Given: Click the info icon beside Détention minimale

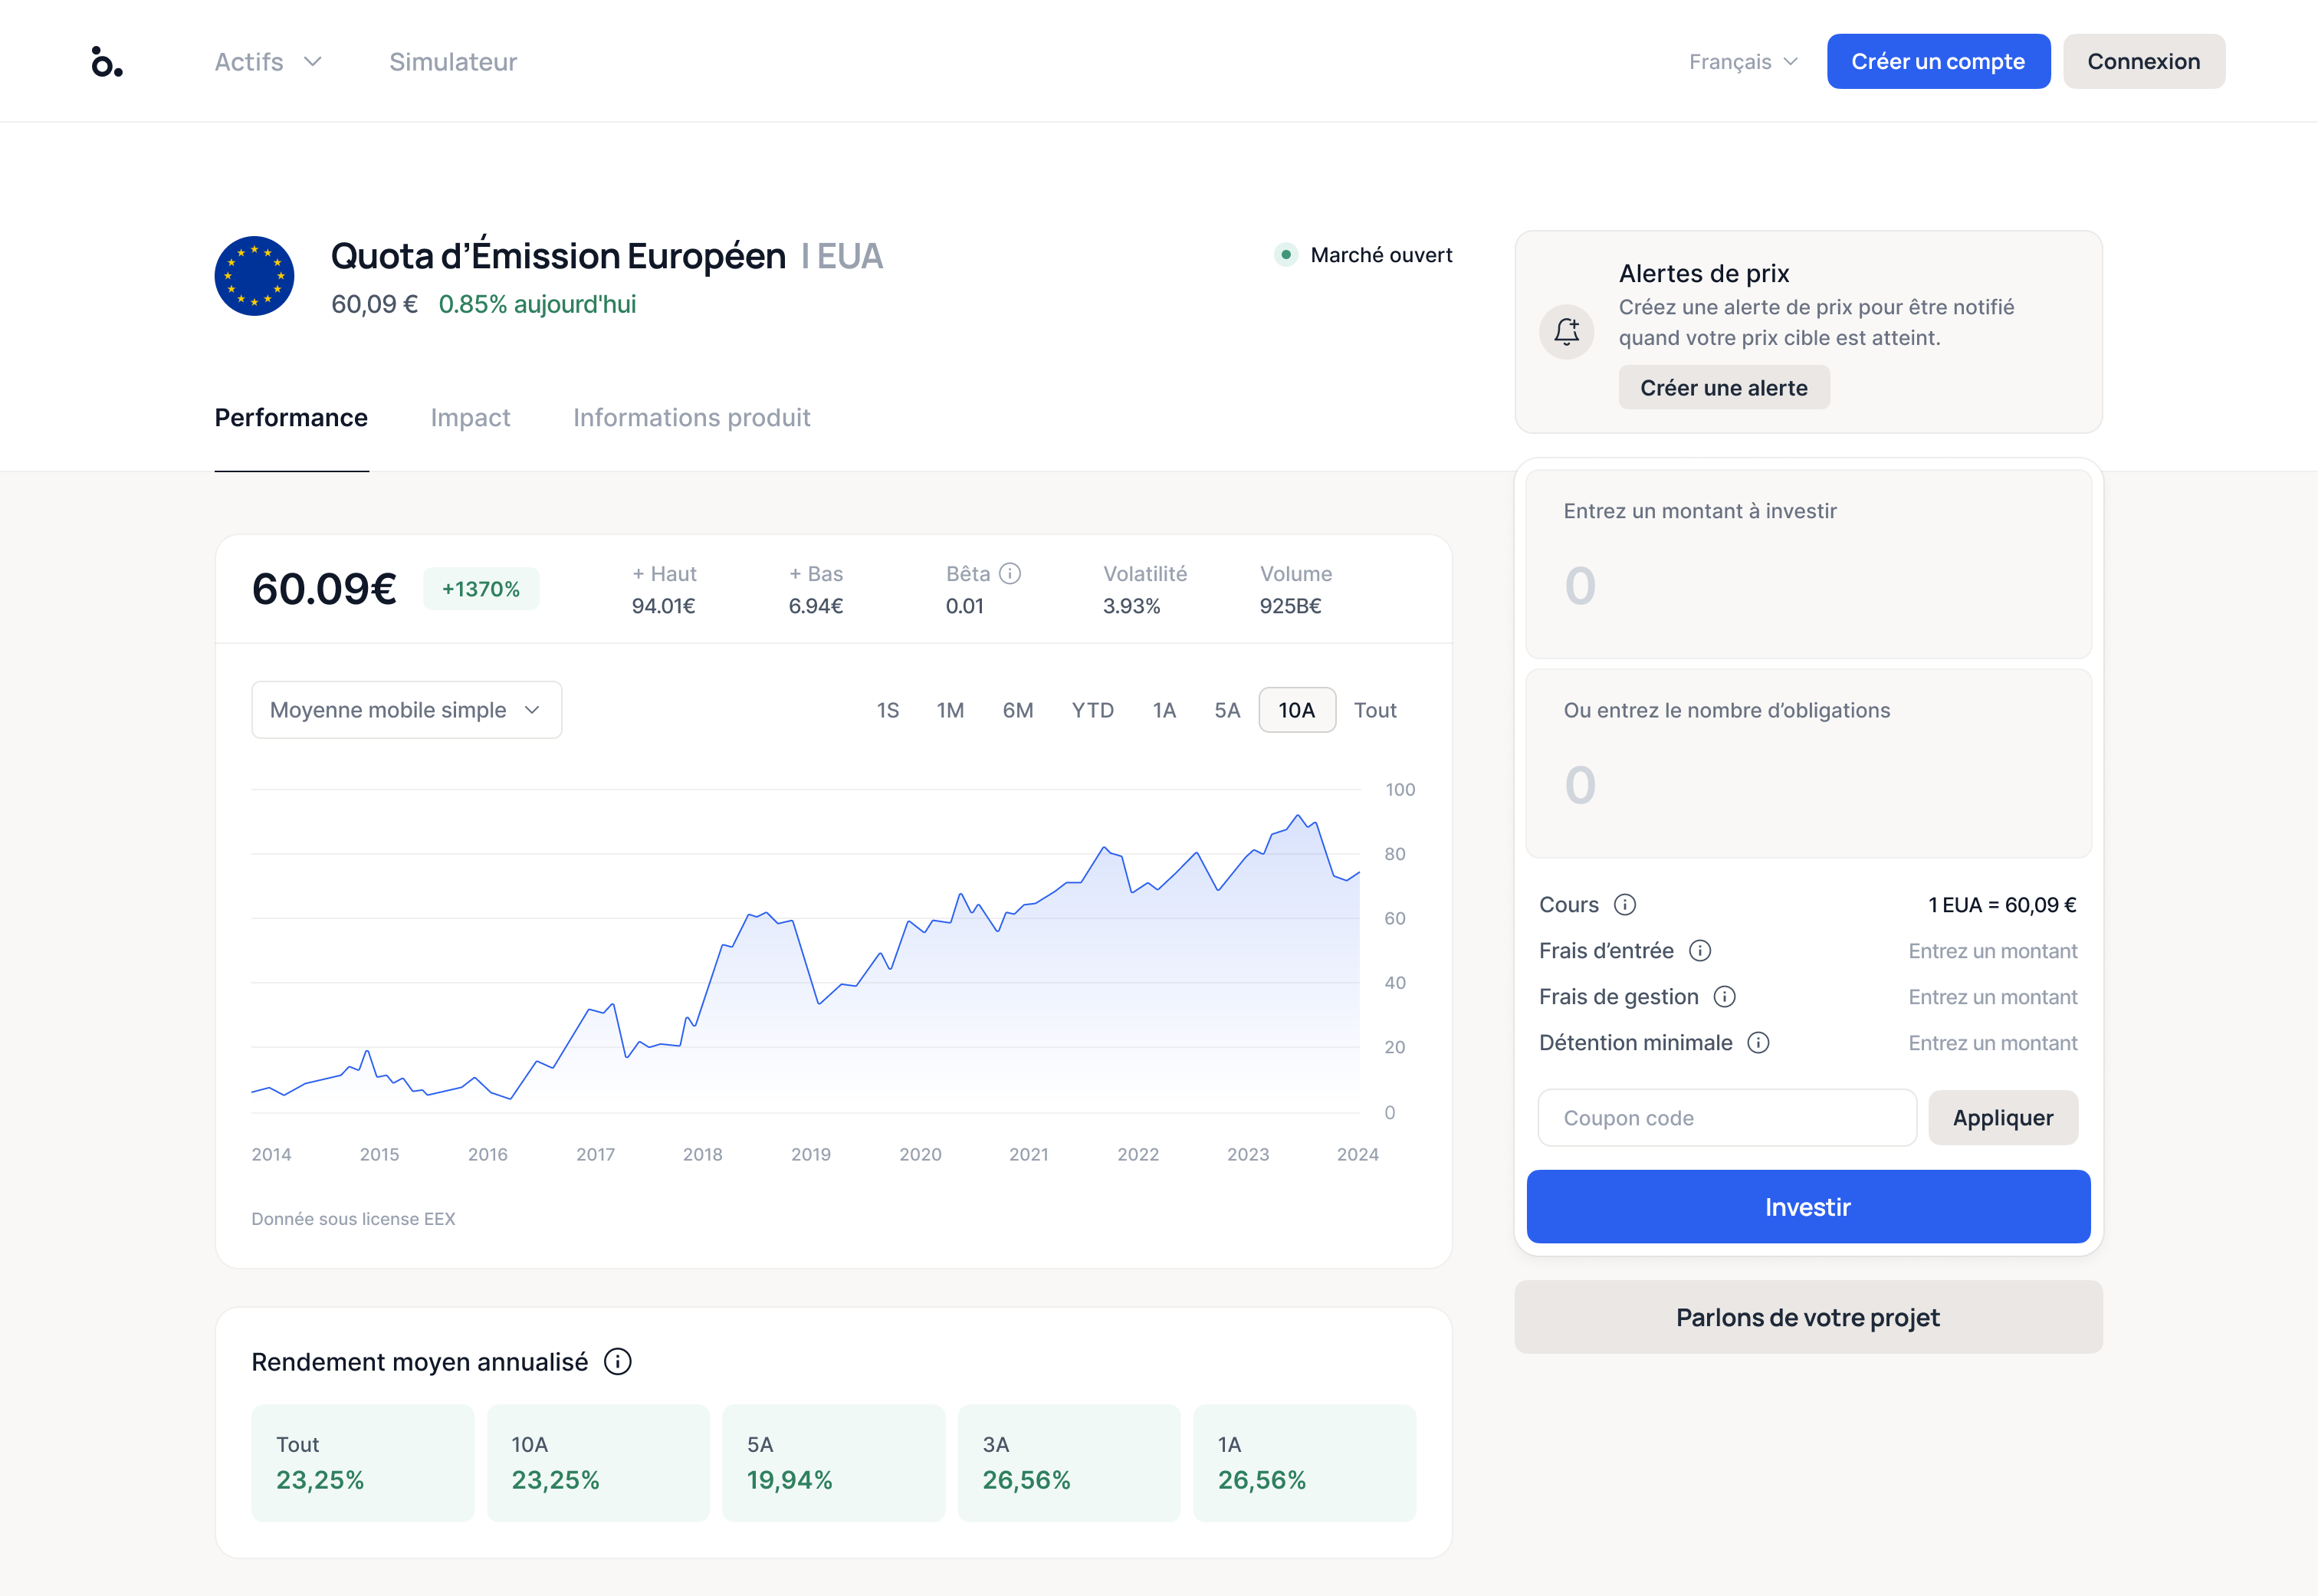Looking at the screenshot, I should pyautogui.click(x=1758, y=1043).
